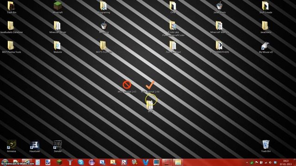The image size is (296, 166).
Task: Open the Recycle Bin at bottom-right
Action: [265, 146]
